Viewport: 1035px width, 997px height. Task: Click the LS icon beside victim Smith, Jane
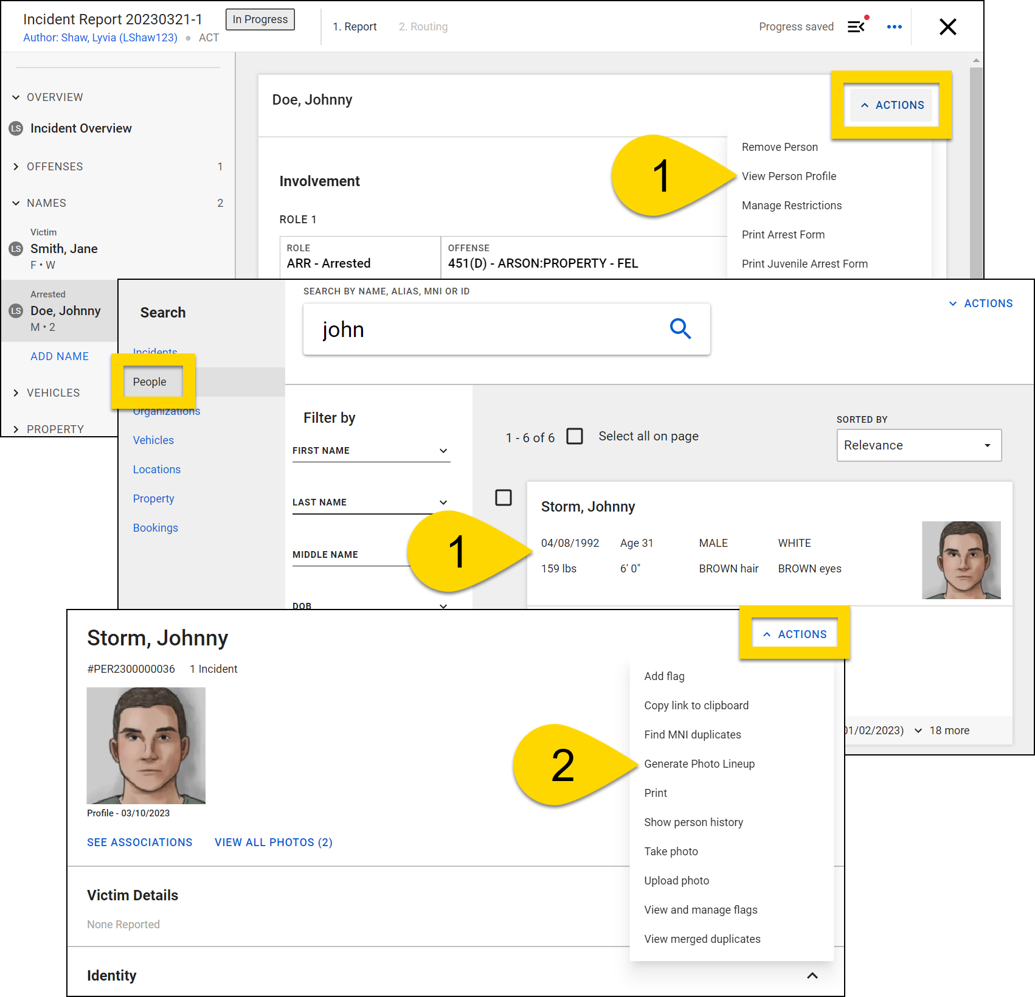click(16, 249)
